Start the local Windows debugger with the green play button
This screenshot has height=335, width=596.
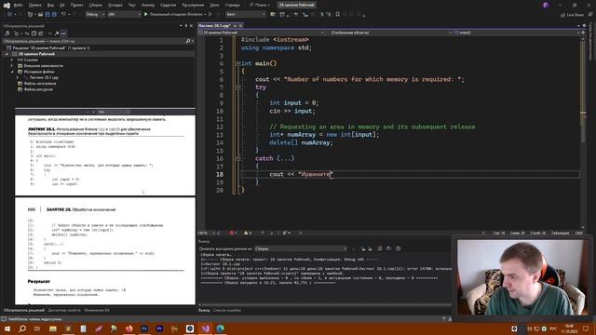click(x=146, y=15)
